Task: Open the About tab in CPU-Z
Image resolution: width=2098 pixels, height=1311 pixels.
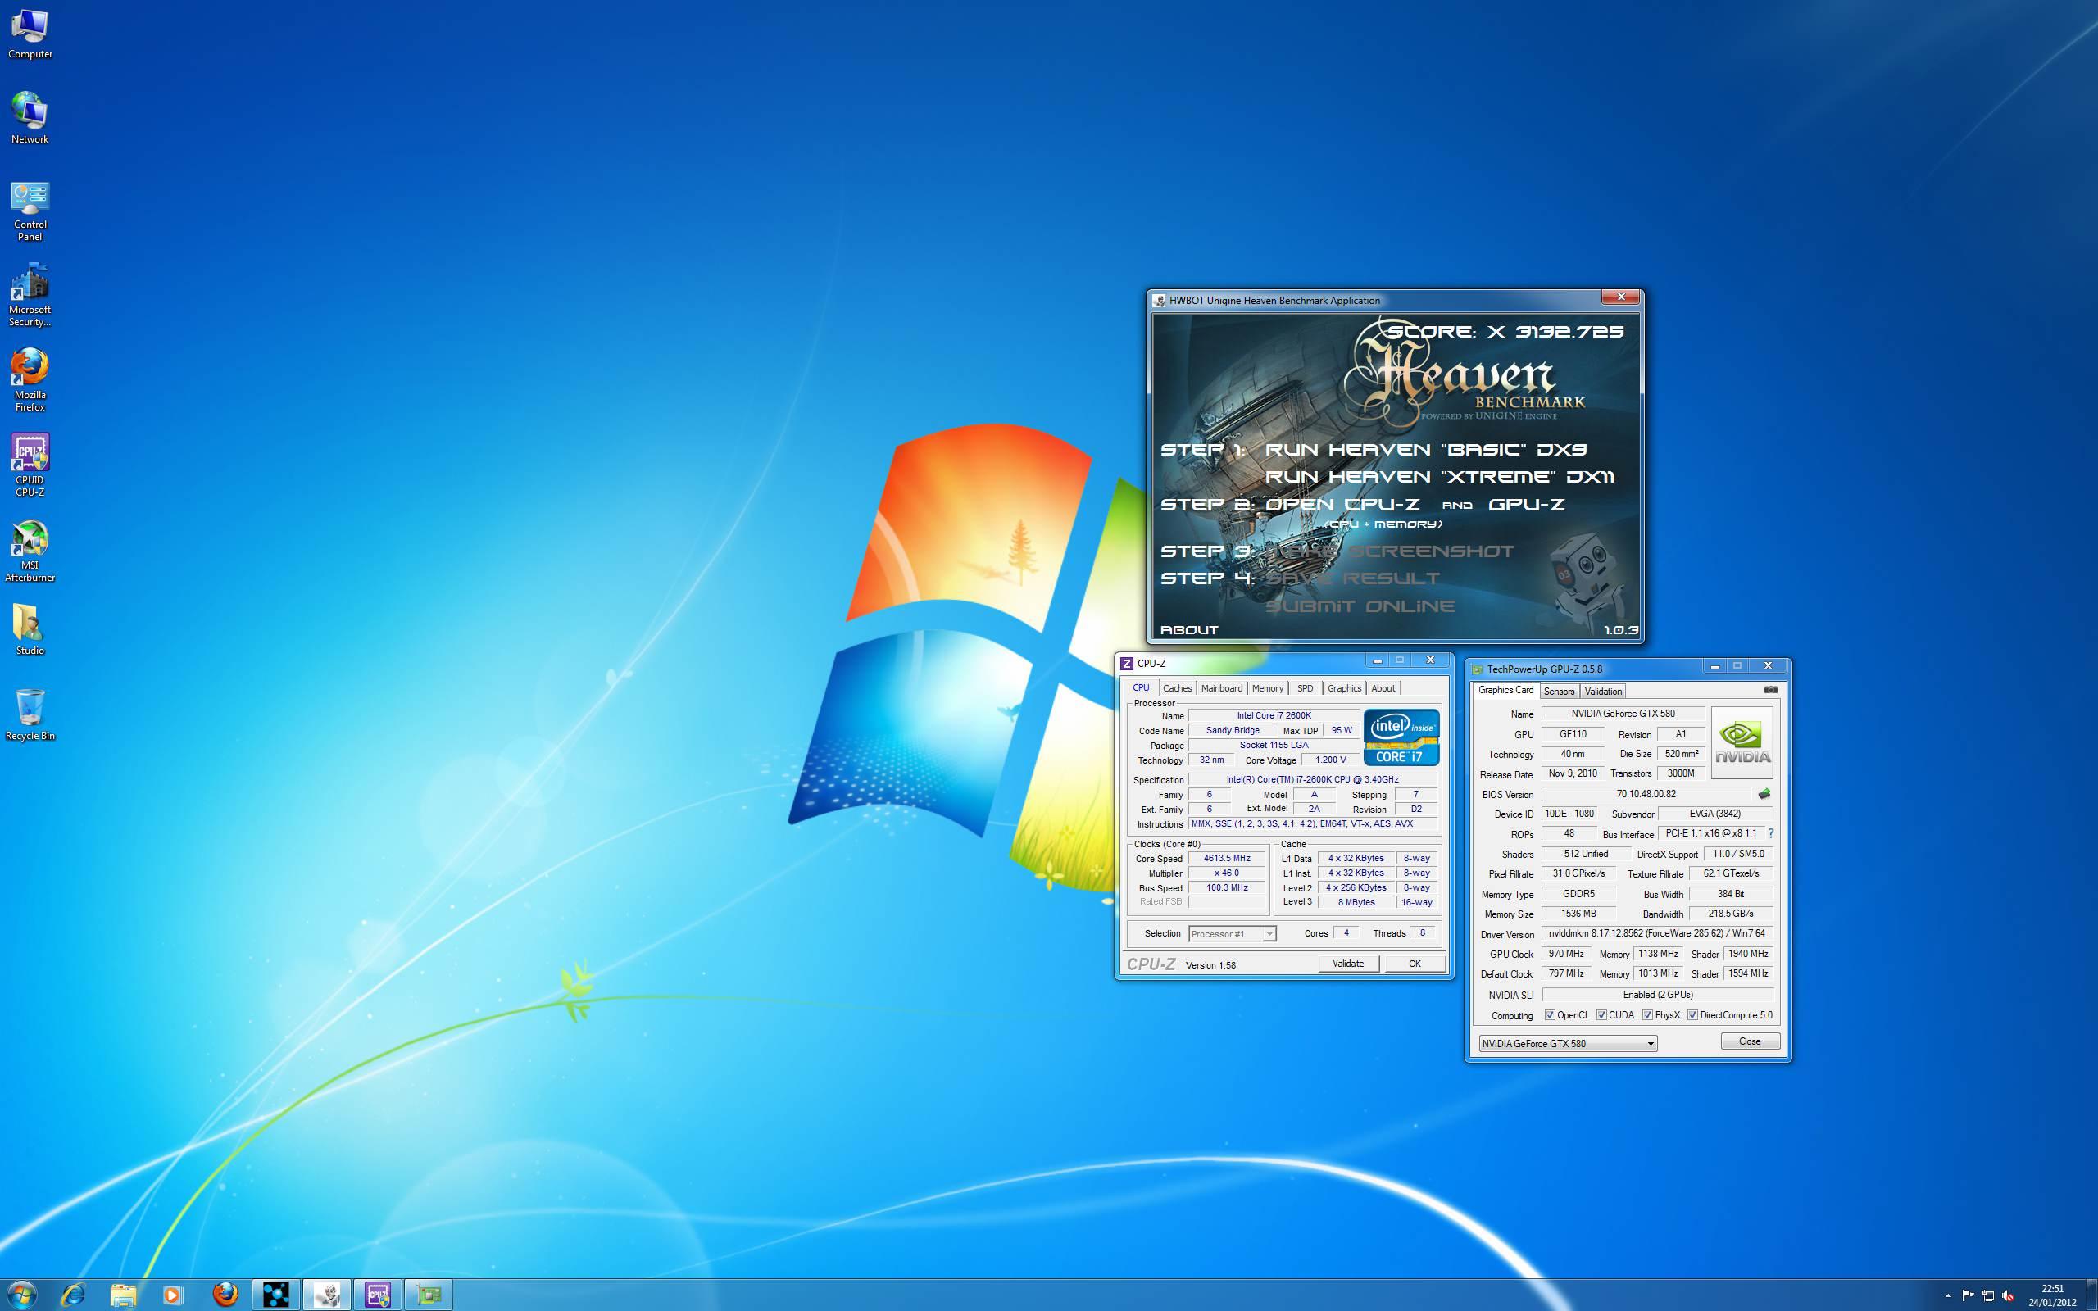Action: (x=1383, y=687)
